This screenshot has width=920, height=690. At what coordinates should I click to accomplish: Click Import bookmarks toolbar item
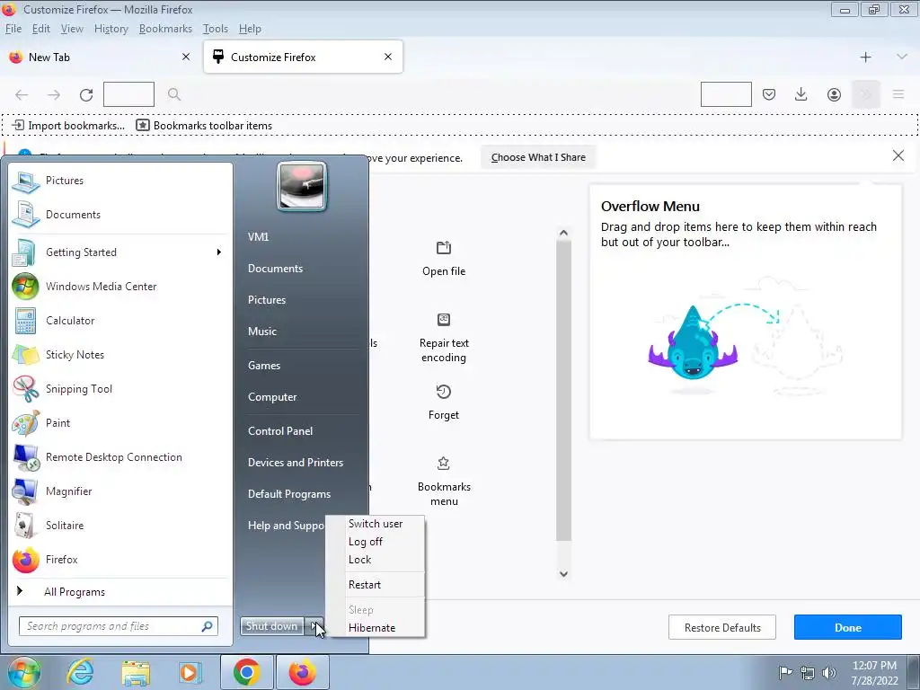pos(68,126)
